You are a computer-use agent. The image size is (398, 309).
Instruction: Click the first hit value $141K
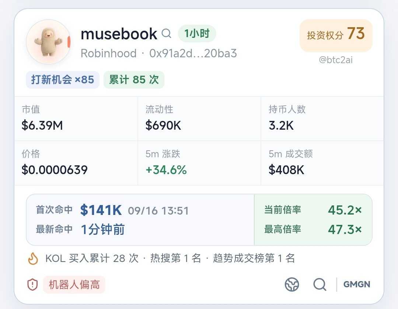pos(101,210)
